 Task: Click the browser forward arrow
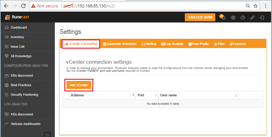[15, 6]
